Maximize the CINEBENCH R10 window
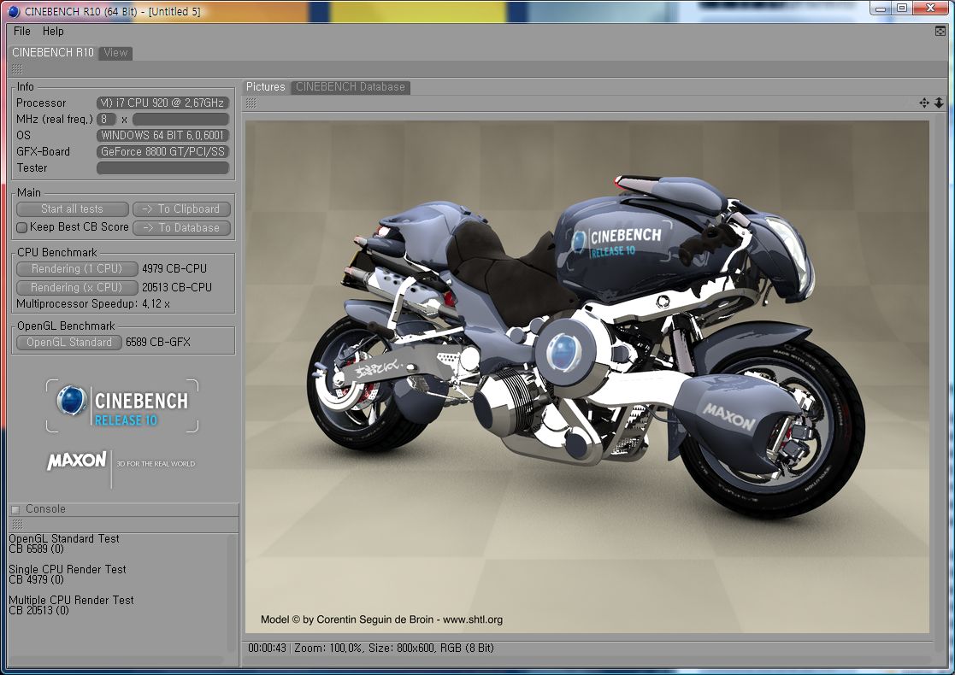The image size is (955, 675). point(902,9)
